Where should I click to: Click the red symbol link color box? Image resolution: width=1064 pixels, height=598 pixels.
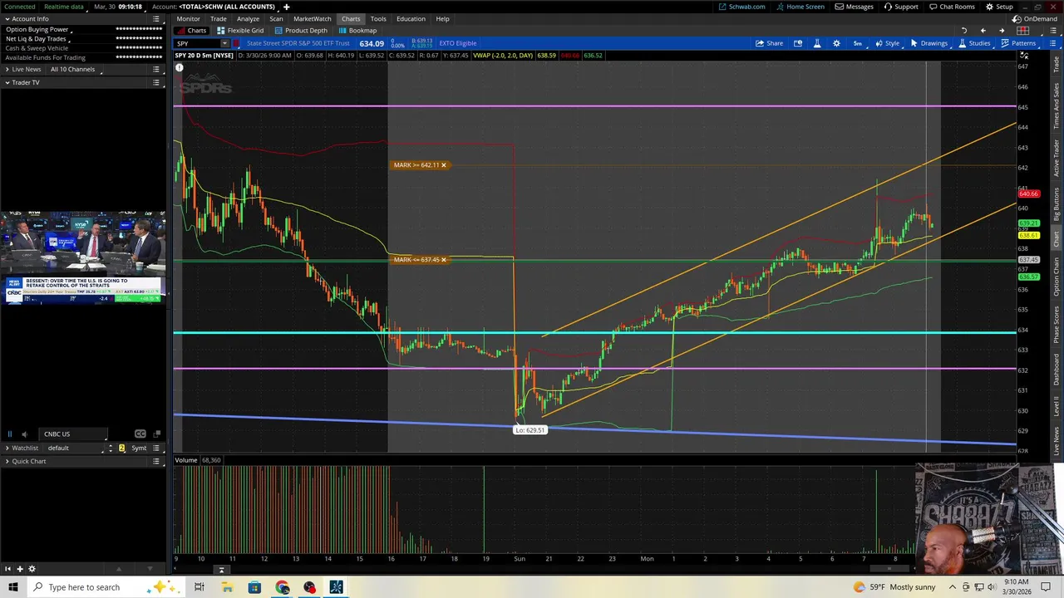237,43
